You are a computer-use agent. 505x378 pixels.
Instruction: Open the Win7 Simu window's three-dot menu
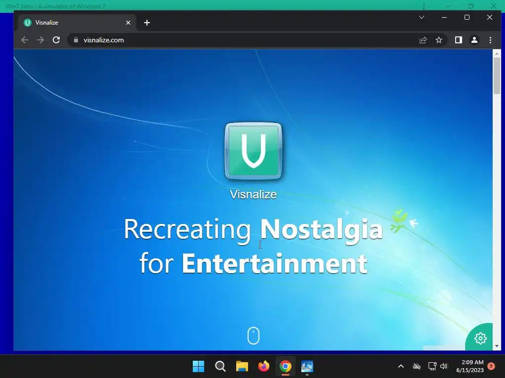tap(424, 6)
